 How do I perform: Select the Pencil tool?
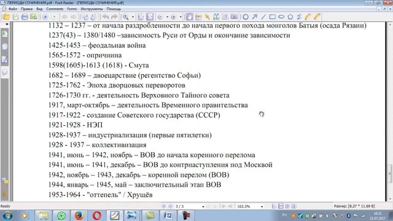click(308, 17)
